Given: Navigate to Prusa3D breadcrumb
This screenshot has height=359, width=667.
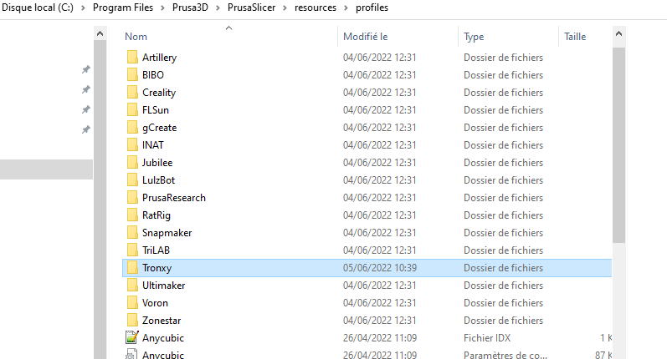Looking at the screenshot, I should click(190, 8).
